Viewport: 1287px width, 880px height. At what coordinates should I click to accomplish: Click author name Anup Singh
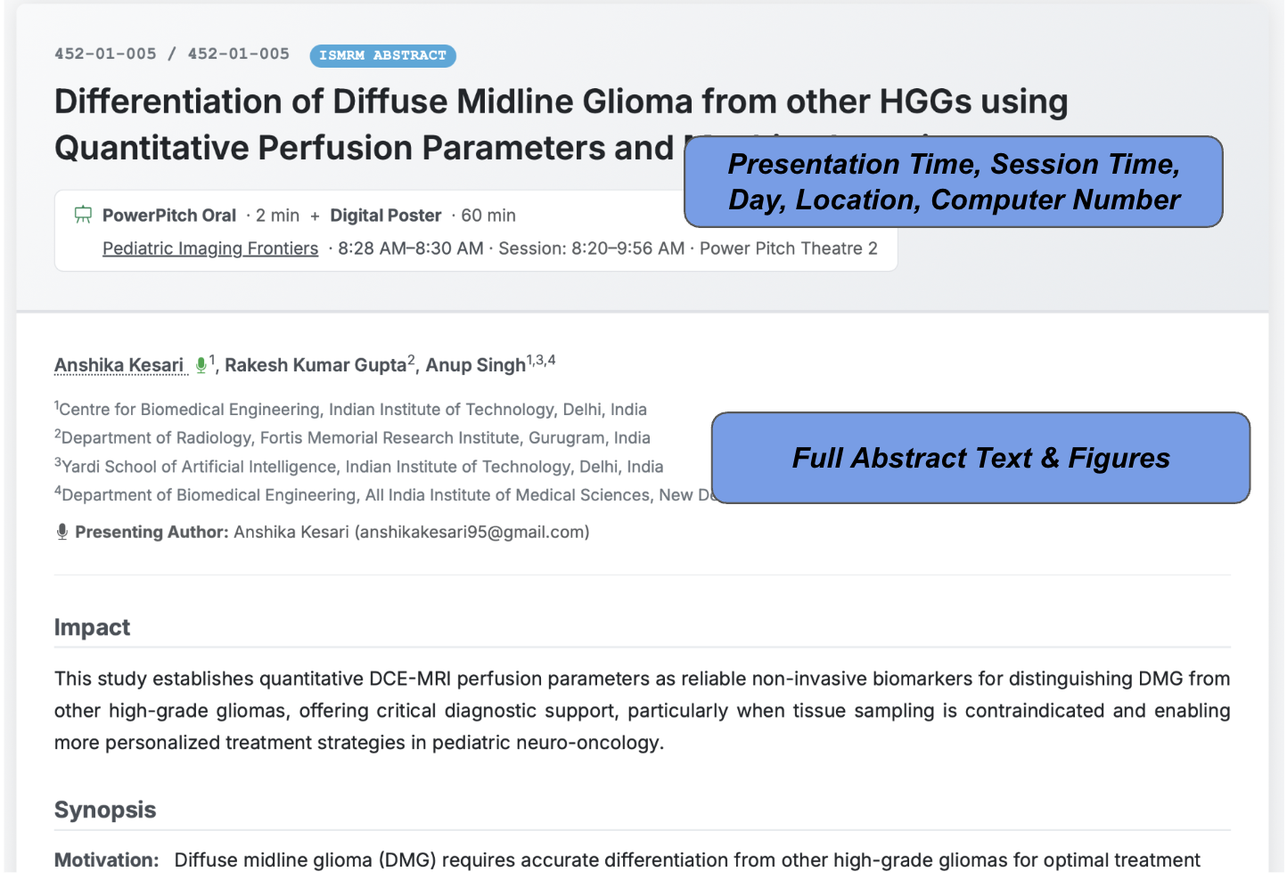pyautogui.click(x=475, y=365)
